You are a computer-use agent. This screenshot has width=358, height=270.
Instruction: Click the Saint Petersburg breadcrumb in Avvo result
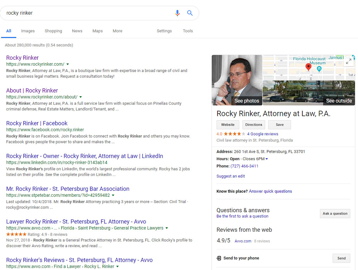(x=94, y=228)
